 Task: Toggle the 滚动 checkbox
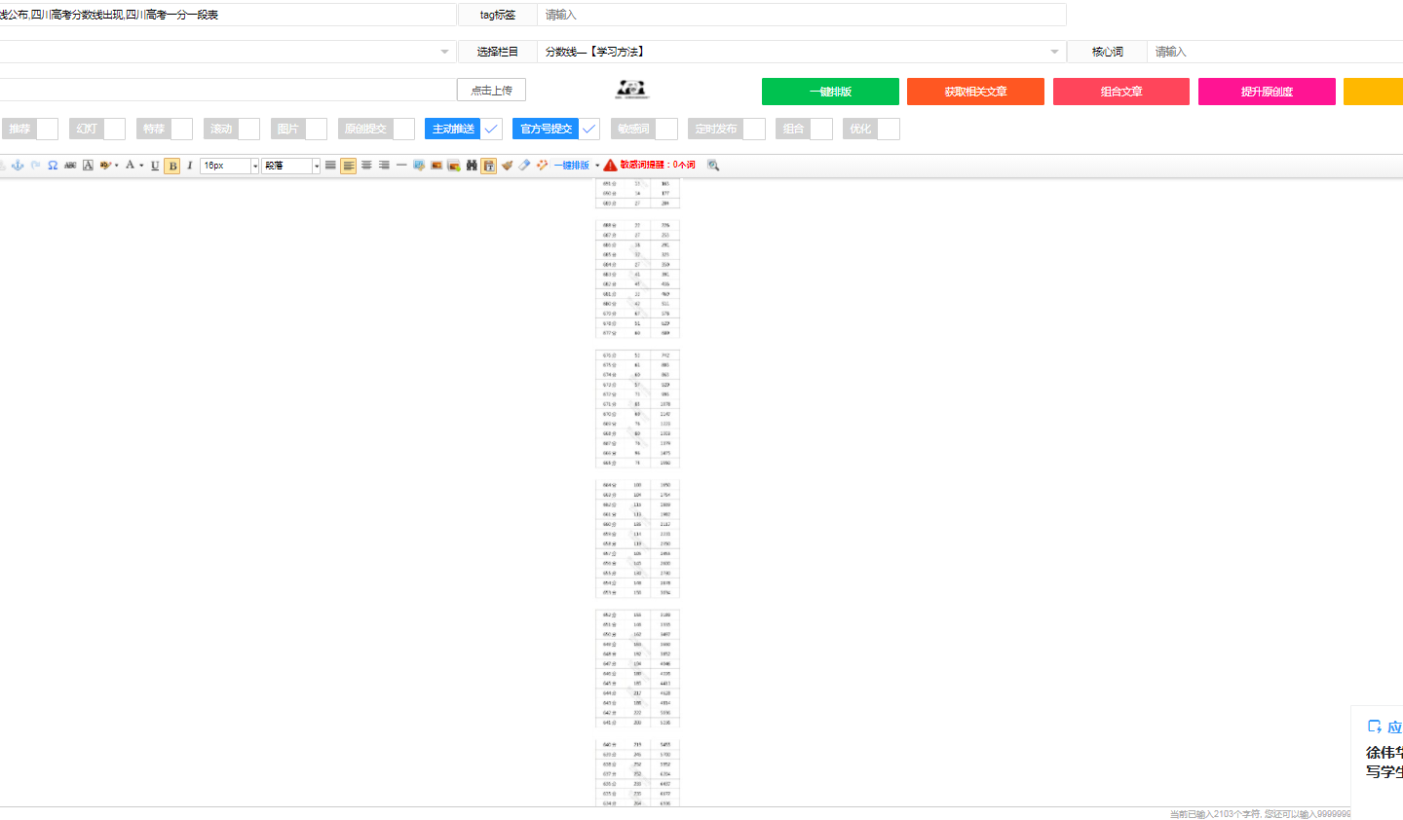tap(248, 129)
